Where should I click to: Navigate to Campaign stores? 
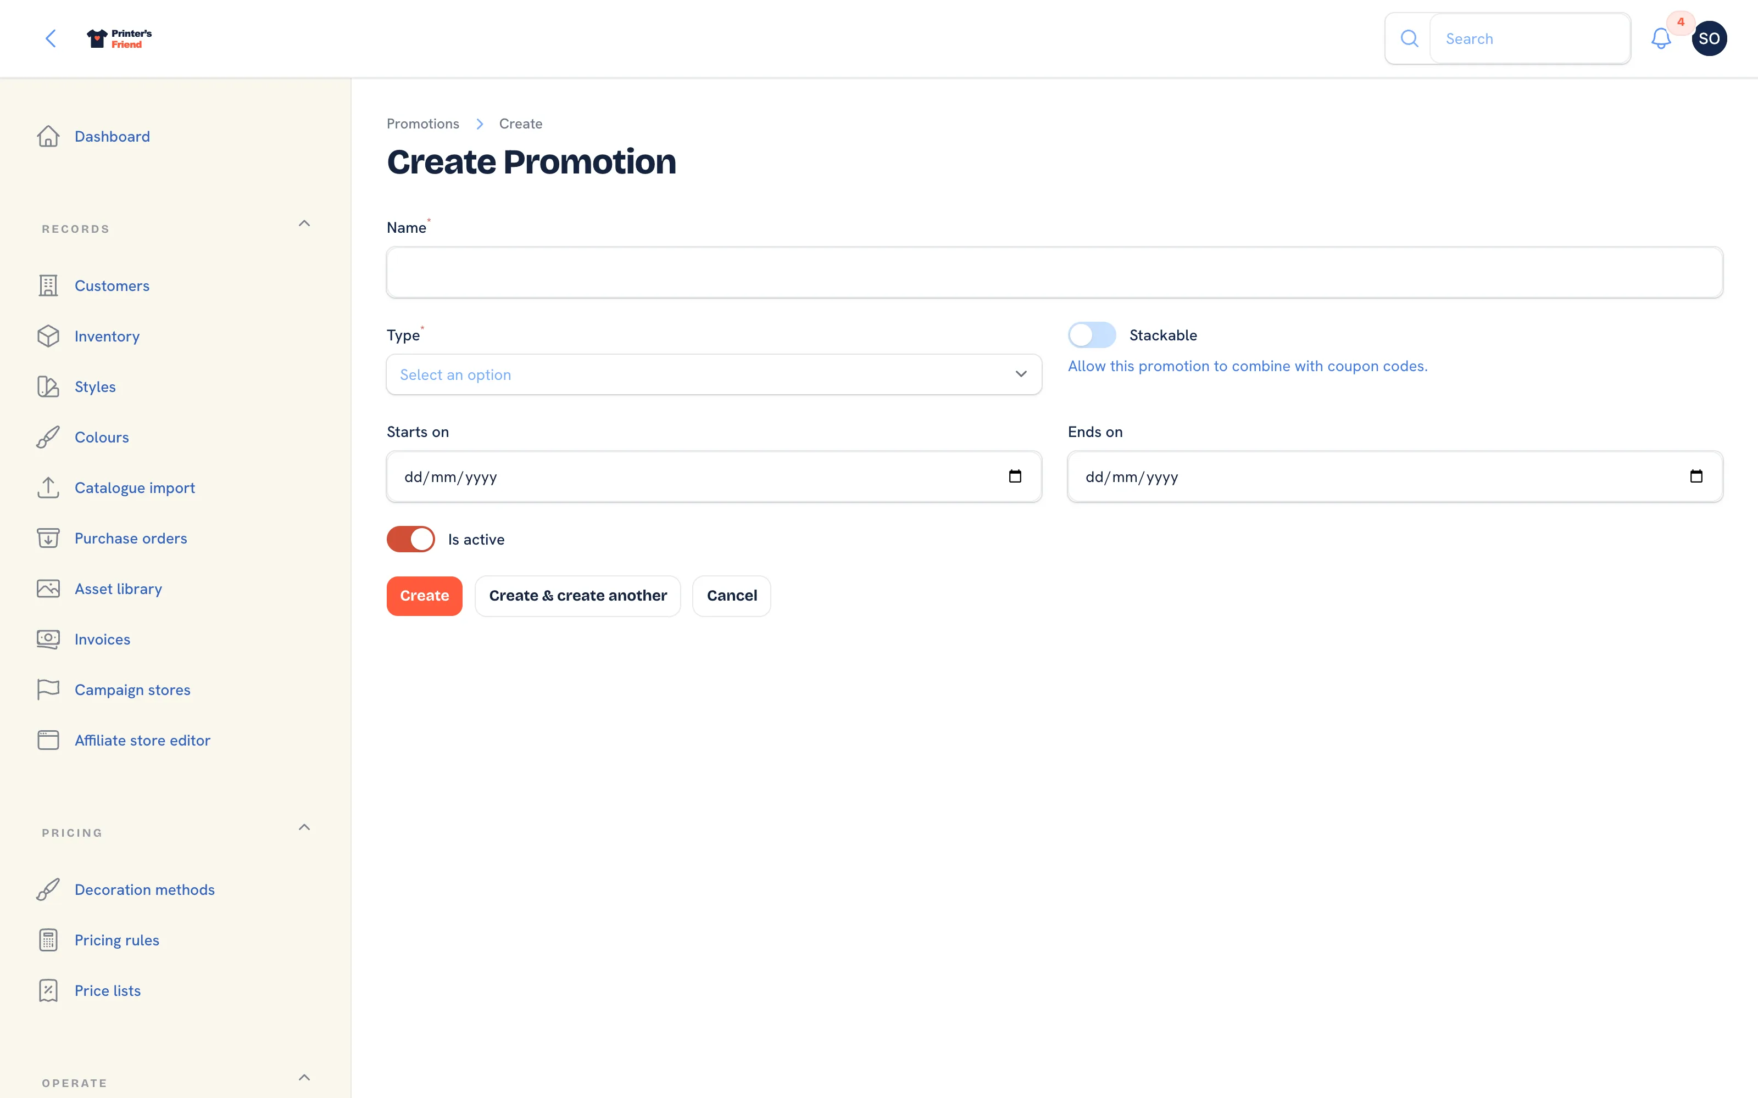click(x=132, y=690)
